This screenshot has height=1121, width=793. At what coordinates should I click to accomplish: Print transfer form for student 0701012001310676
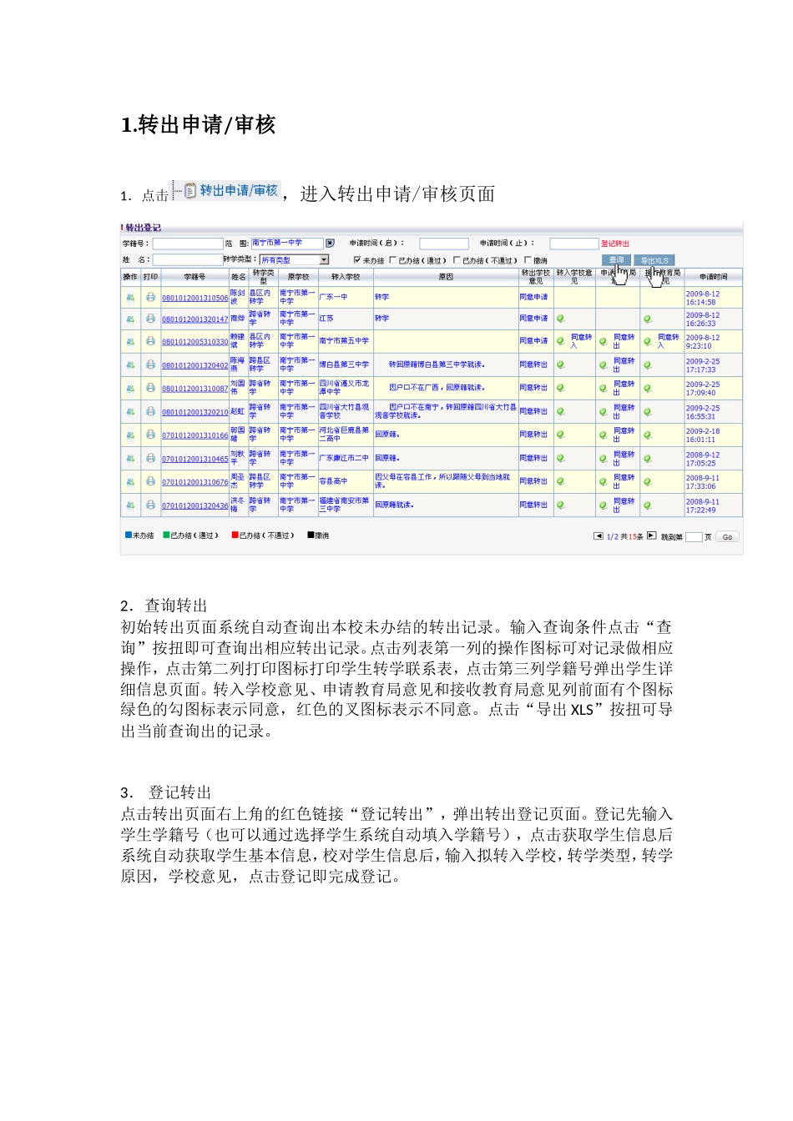(x=150, y=481)
